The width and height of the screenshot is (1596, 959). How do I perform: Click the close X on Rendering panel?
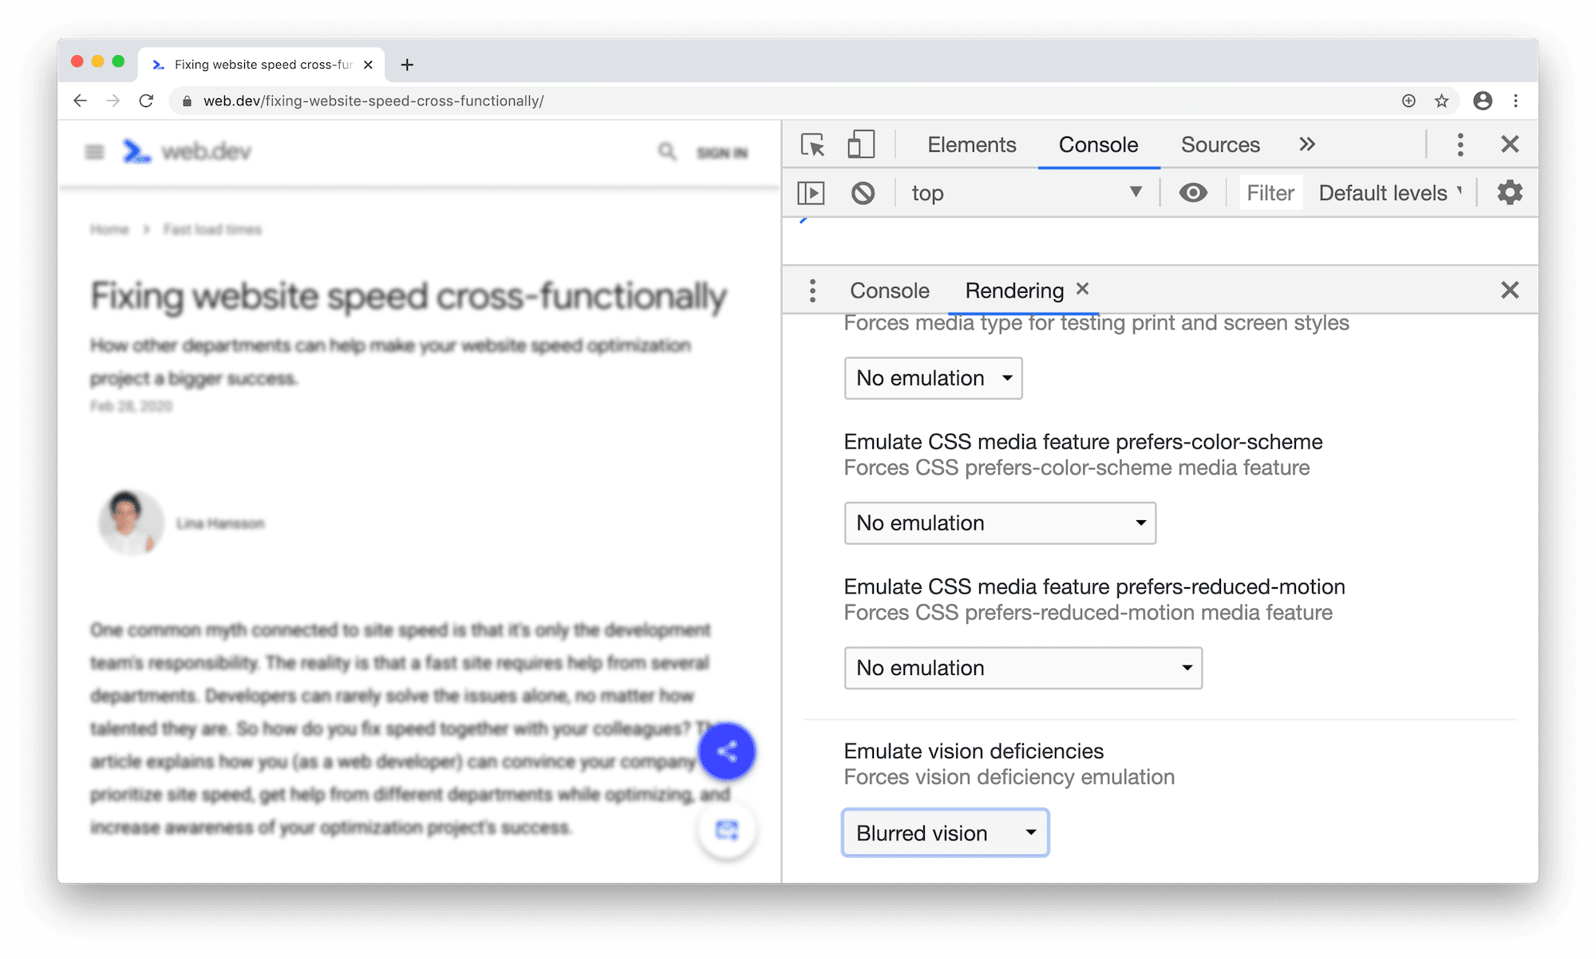point(1085,289)
